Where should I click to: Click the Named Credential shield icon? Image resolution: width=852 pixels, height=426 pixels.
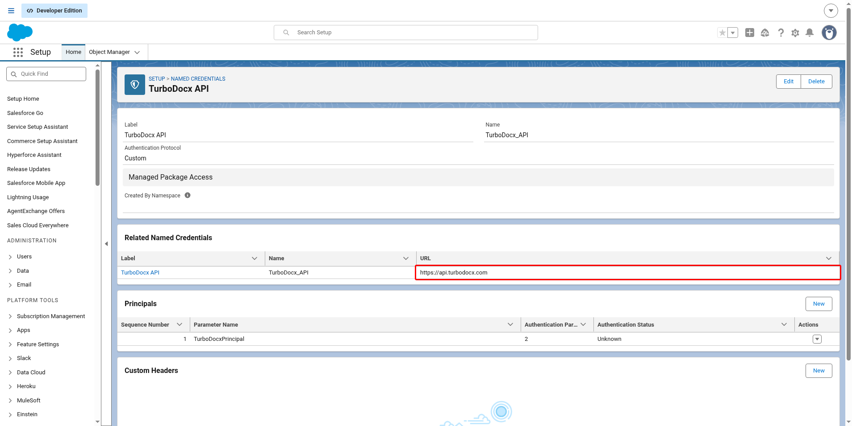pyautogui.click(x=135, y=85)
